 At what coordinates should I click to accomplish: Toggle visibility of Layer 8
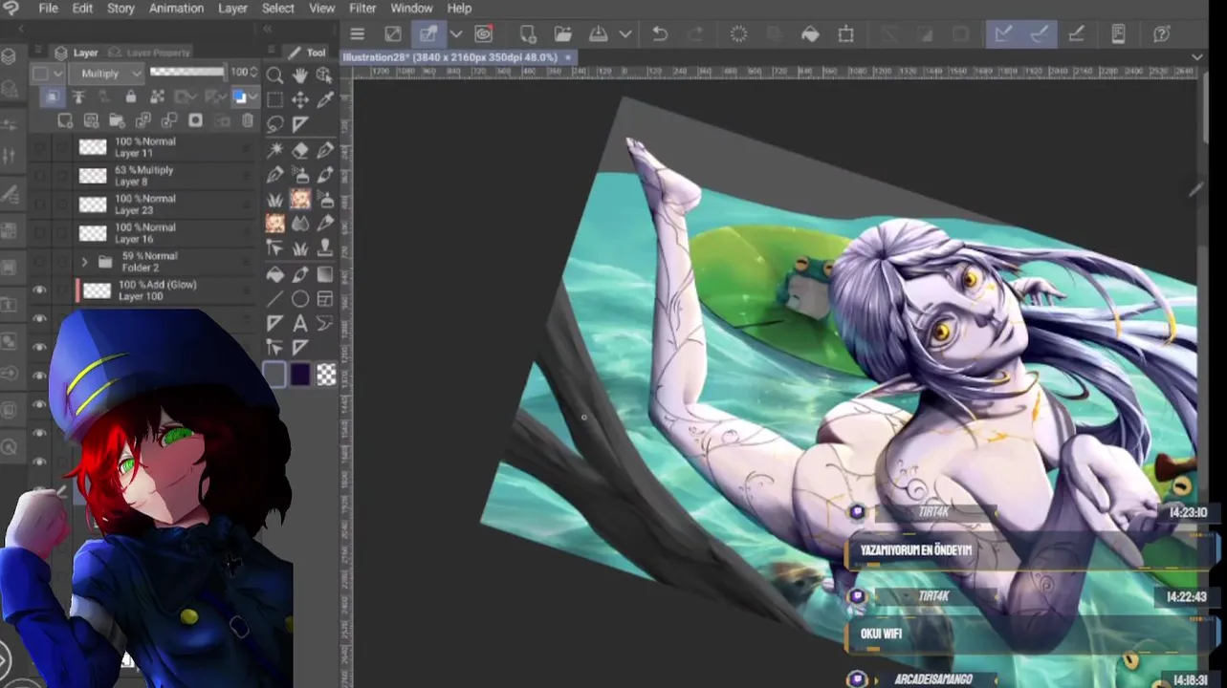40,176
